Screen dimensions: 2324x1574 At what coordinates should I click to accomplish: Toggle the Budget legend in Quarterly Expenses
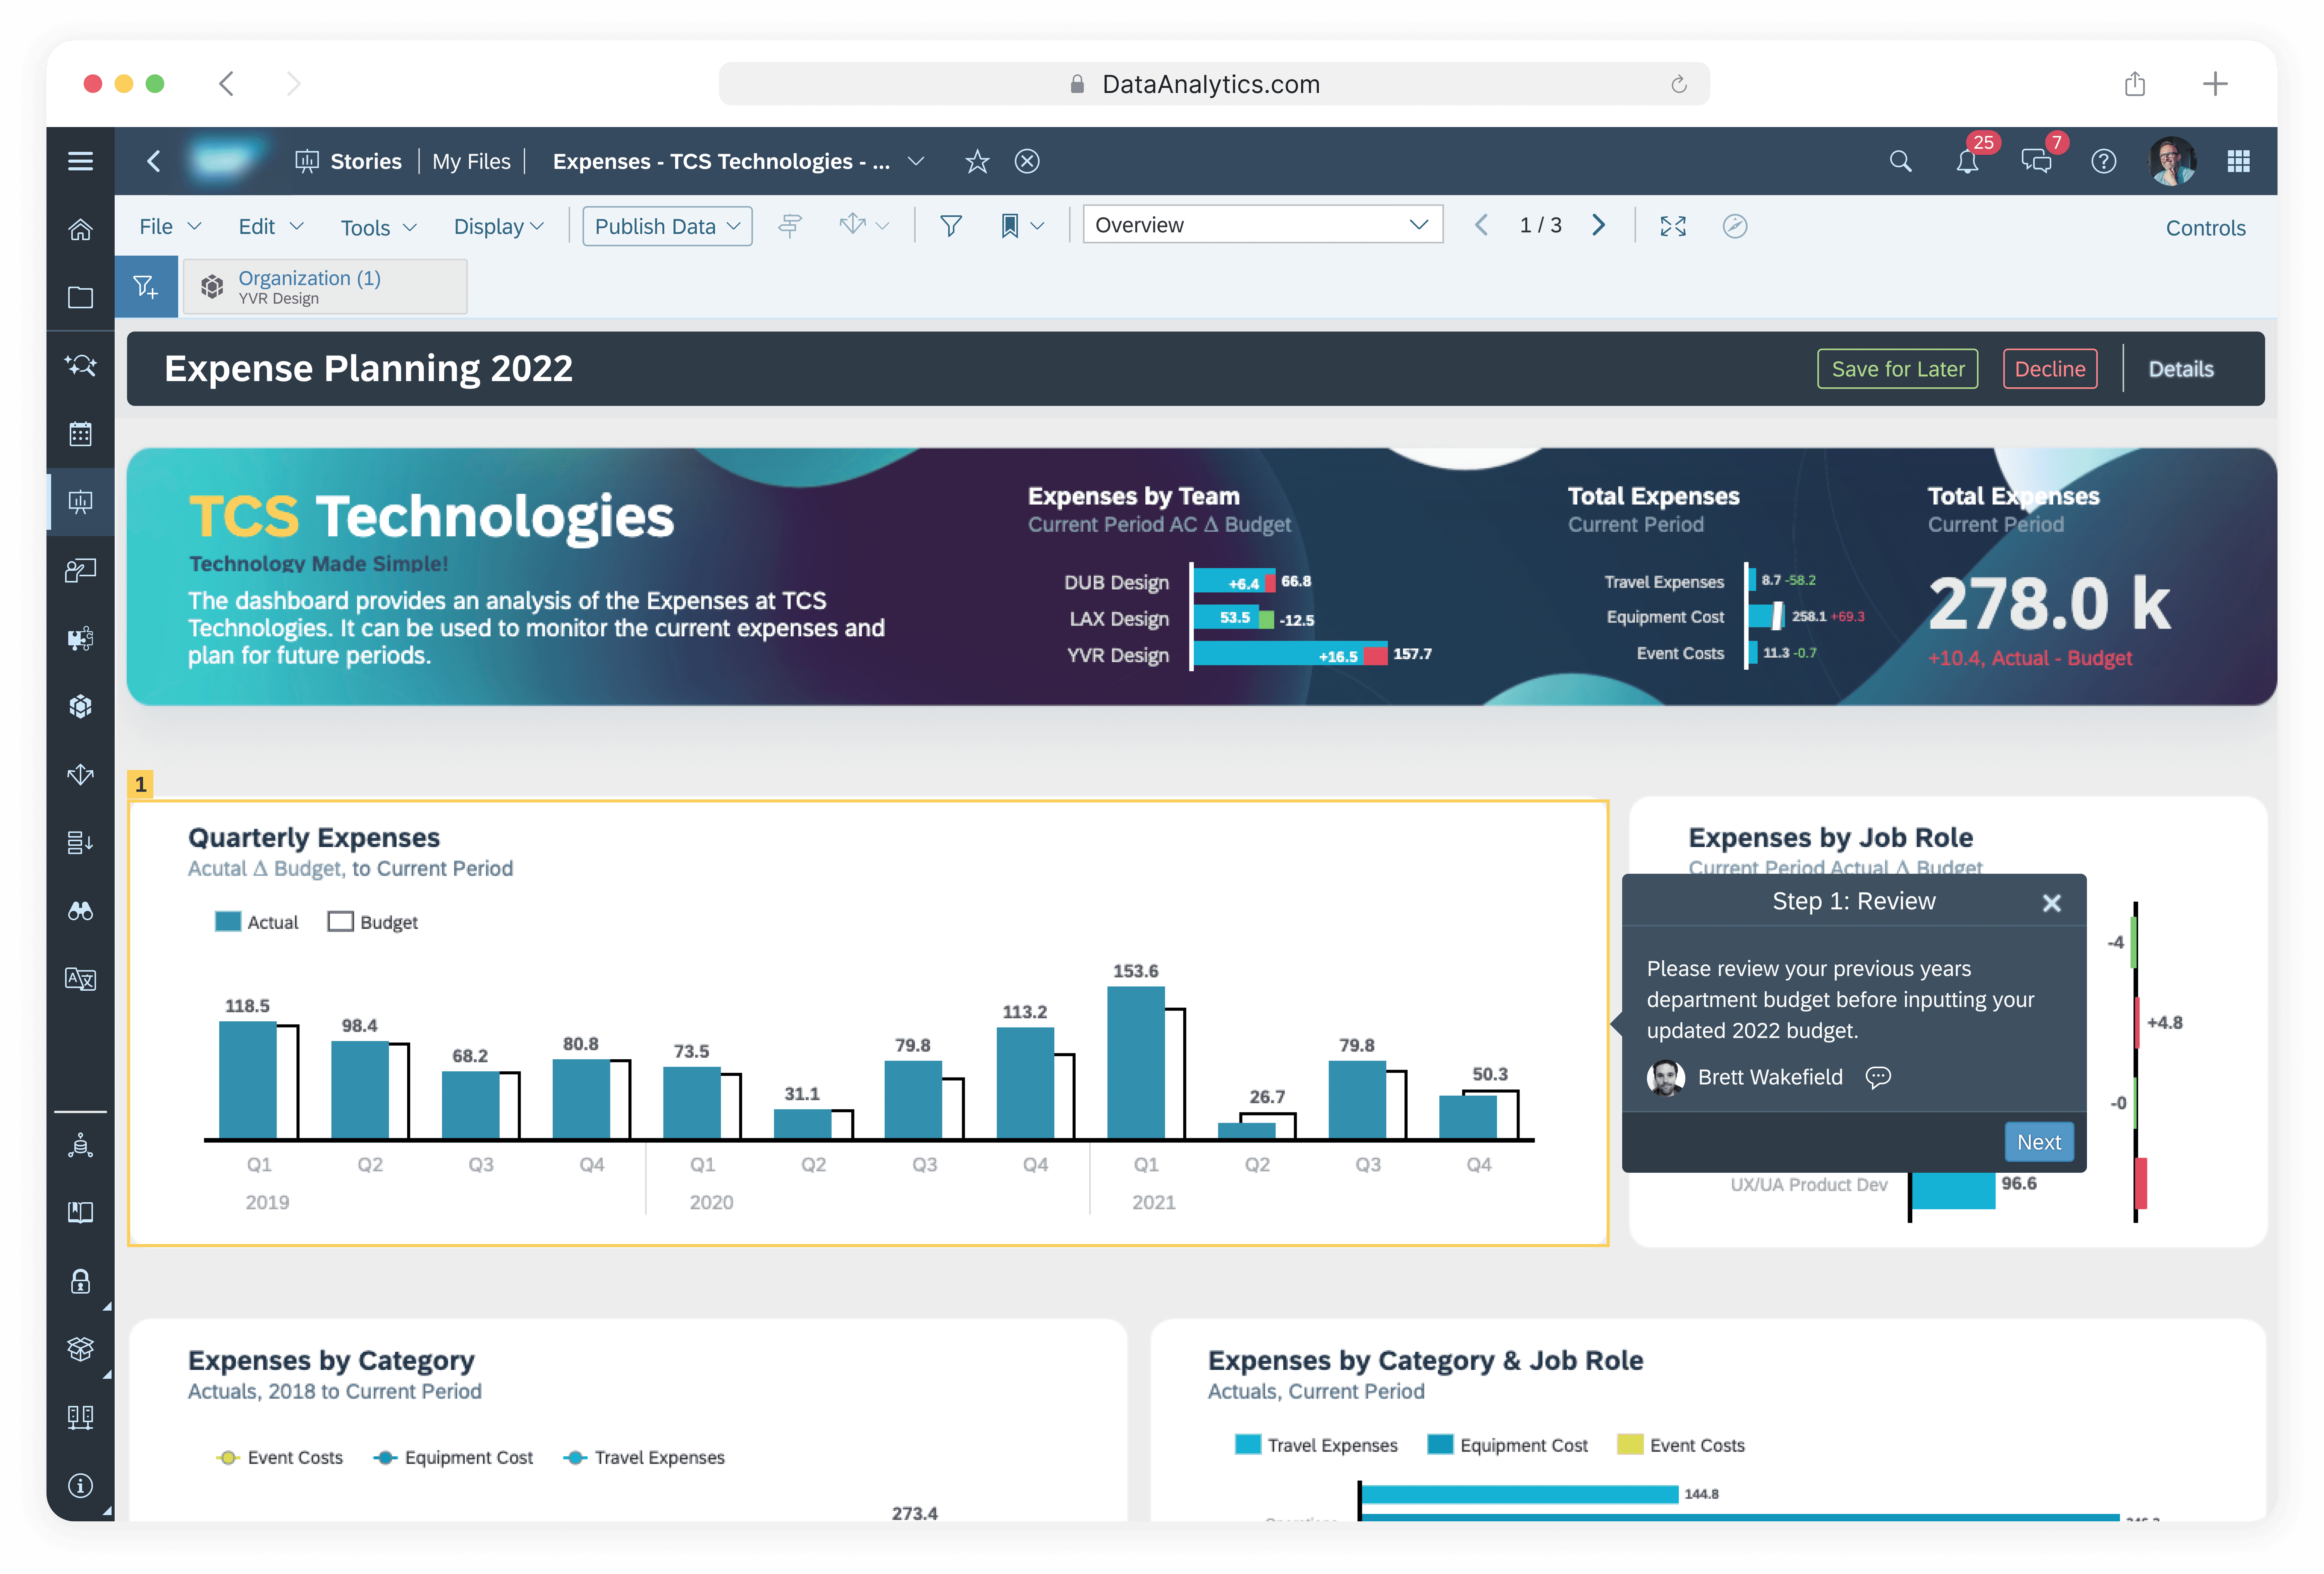click(x=373, y=922)
